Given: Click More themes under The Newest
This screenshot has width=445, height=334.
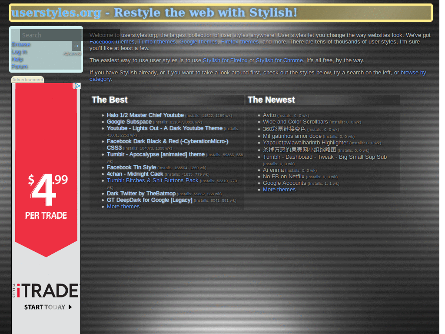Looking at the screenshot, I should click(x=279, y=190).
